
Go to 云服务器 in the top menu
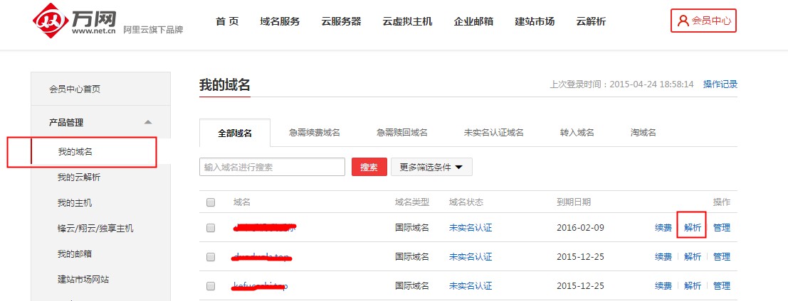pos(341,21)
